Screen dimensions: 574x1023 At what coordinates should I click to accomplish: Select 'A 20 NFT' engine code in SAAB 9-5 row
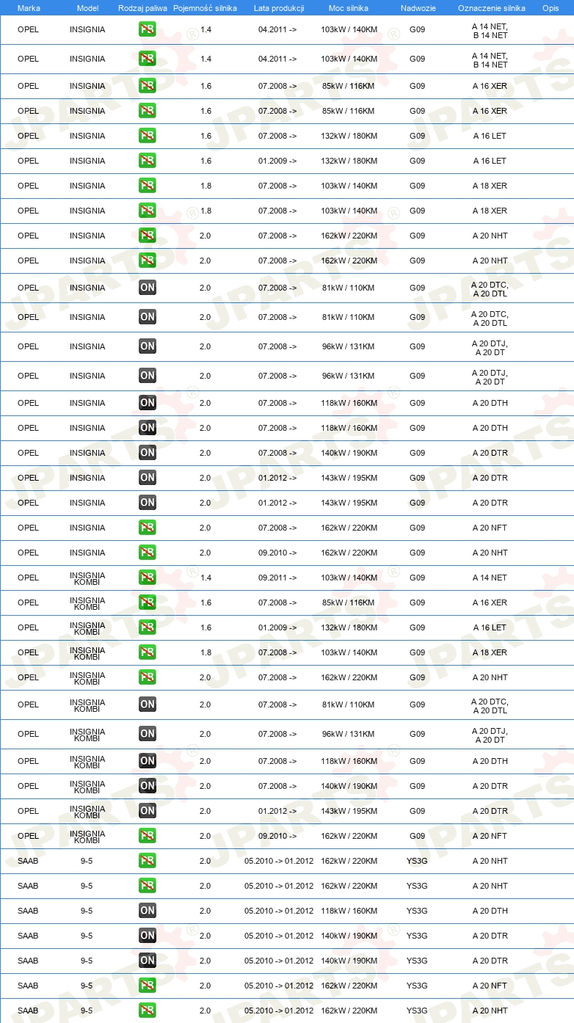click(x=490, y=986)
